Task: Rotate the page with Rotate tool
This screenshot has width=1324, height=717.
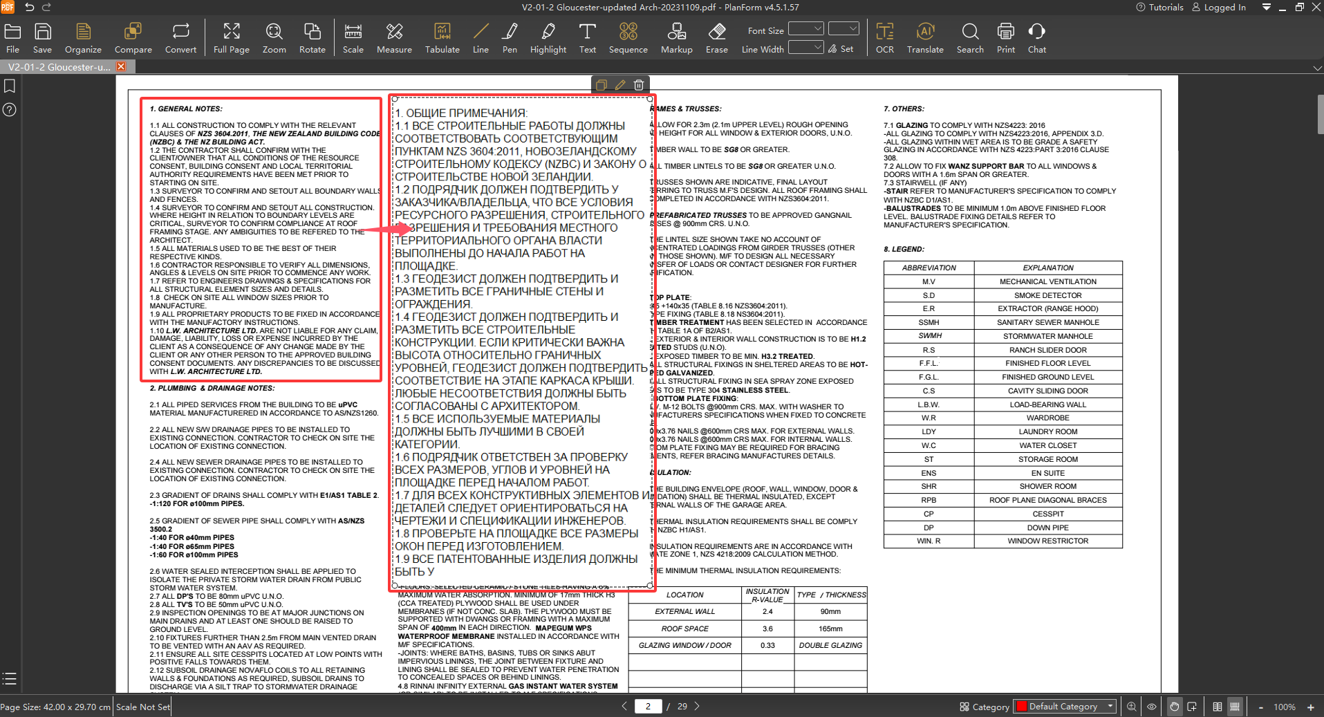Action: [x=312, y=38]
